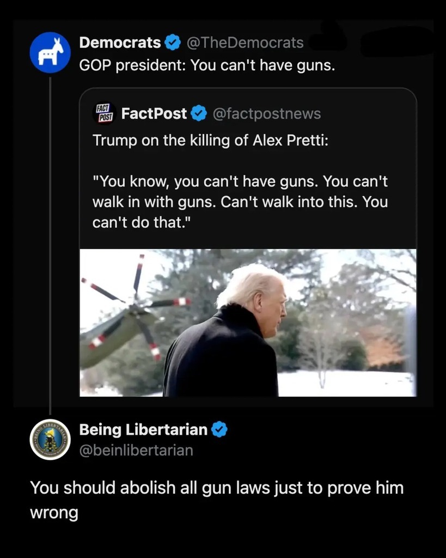Viewport: 446px width, 558px height.
Task: Click the 'GOP president: You can't have guns.' text
Action: [x=207, y=66]
